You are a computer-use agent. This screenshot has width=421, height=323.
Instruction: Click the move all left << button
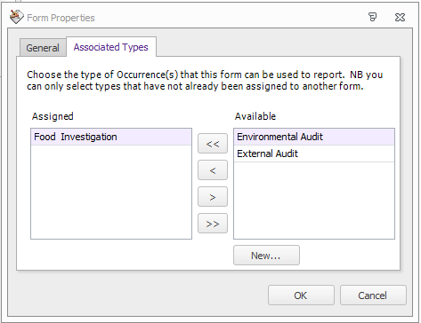[213, 144]
